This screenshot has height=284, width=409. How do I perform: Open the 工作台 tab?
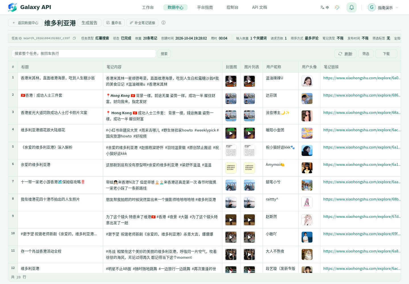[x=148, y=7]
